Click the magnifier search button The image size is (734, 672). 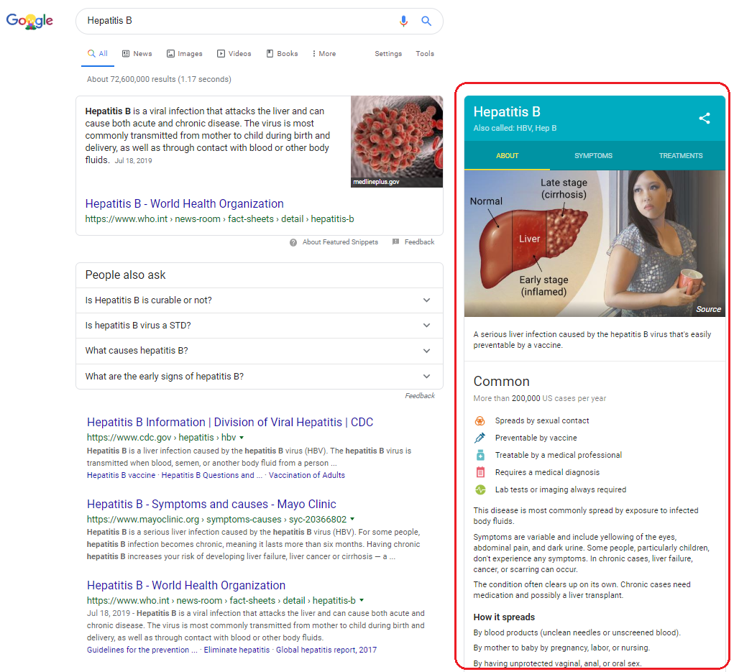pyautogui.click(x=426, y=21)
